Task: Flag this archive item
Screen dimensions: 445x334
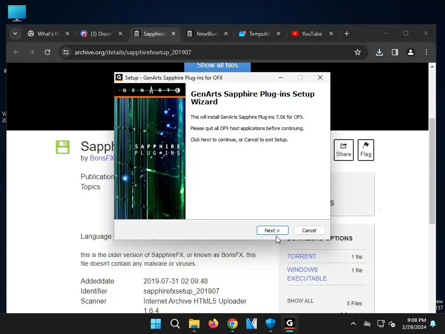Action: [366, 150]
